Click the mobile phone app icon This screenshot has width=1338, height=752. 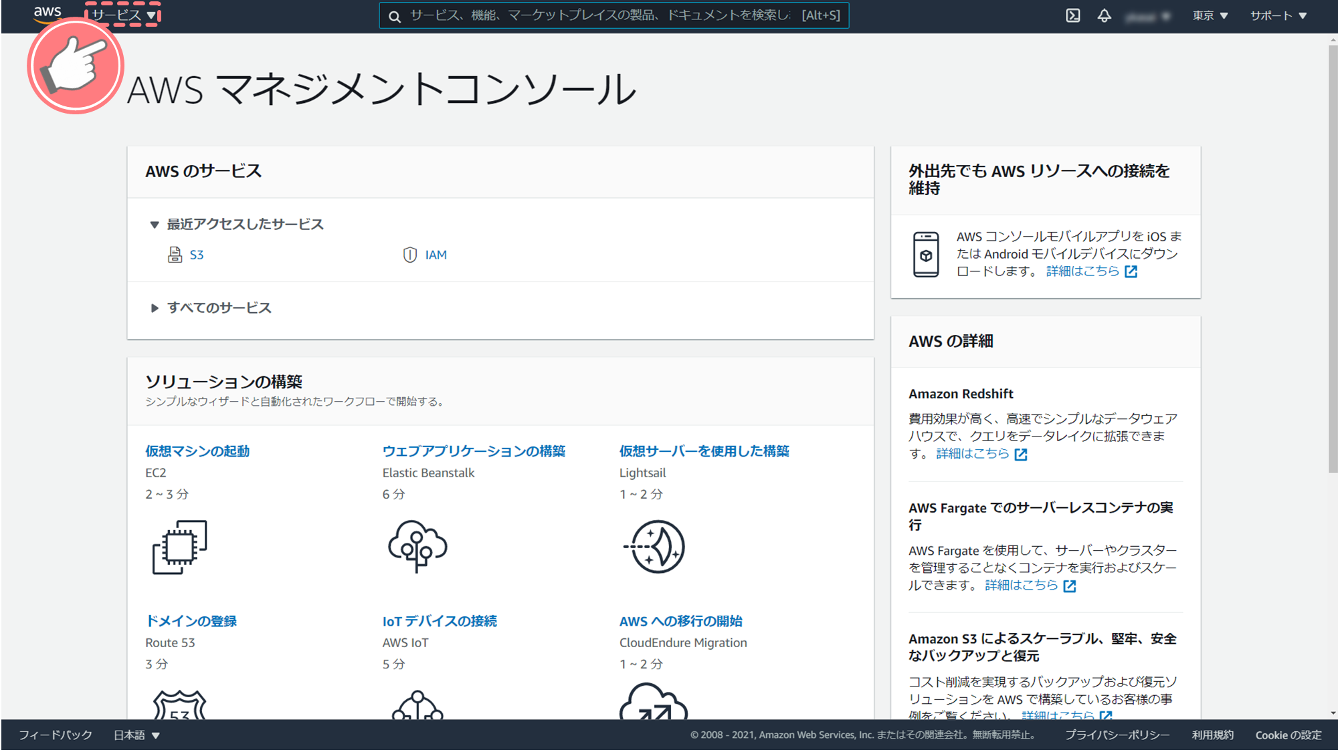coord(926,254)
